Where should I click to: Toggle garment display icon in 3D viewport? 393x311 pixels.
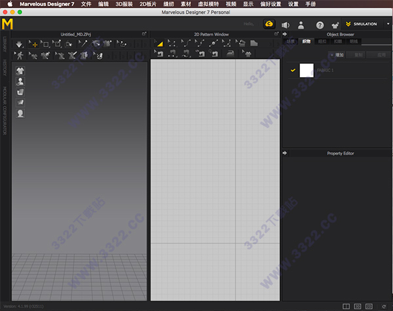[20, 71]
